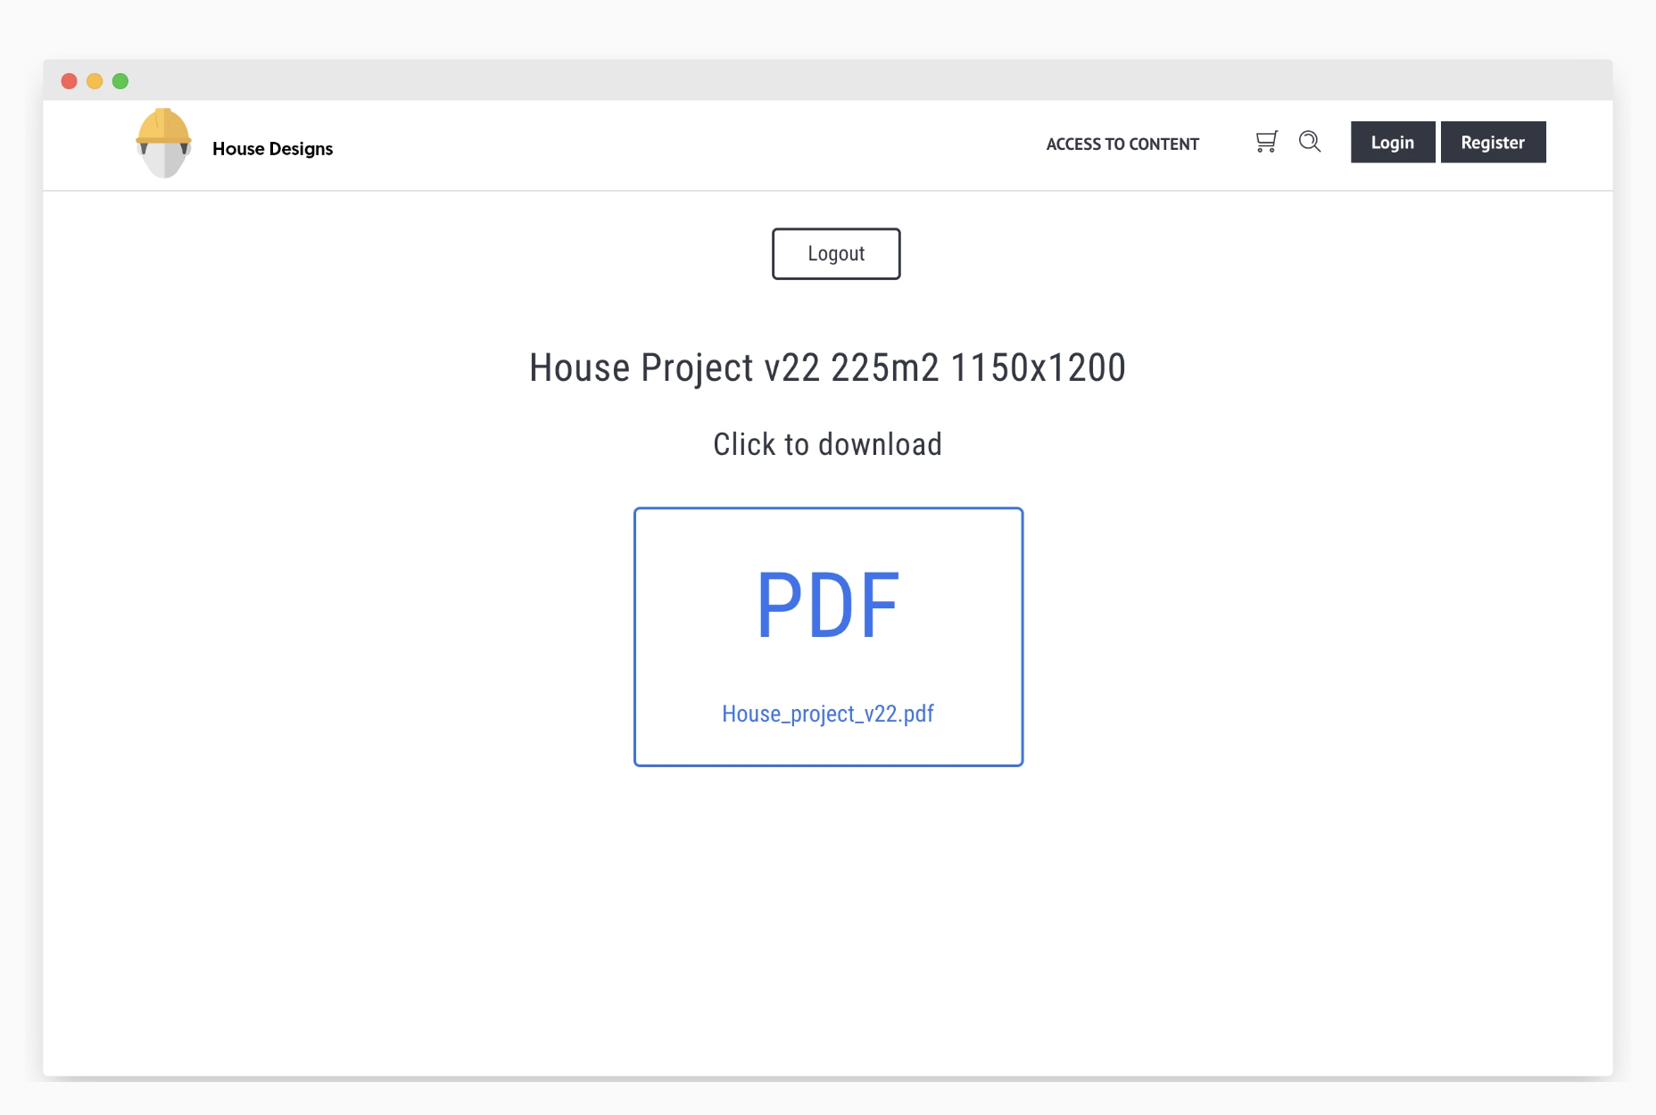This screenshot has height=1115, width=1656.
Task: Click empty page area below PDF box
Action: (827, 910)
